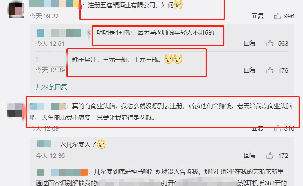303x186 pixels.
Task: Click the doge emoji after 如何
Action: [x=178, y=5]
